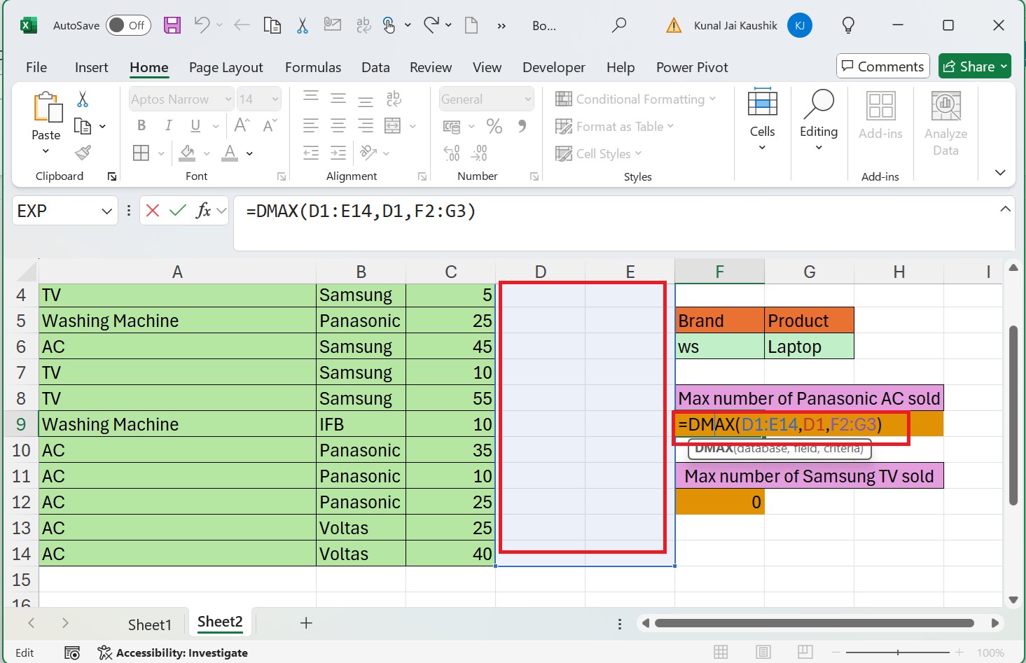Open the Formulas ribbon tab
1026x663 pixels.
pyautogui.click(x=312, y=67)
